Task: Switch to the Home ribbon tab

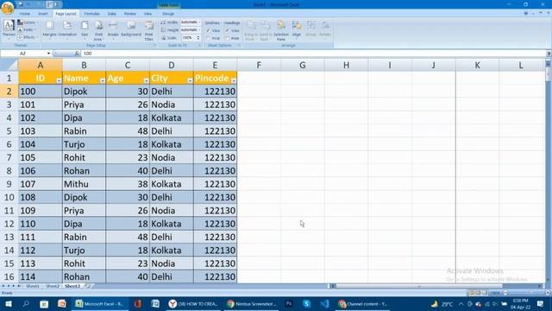Action: click(25, 14)
